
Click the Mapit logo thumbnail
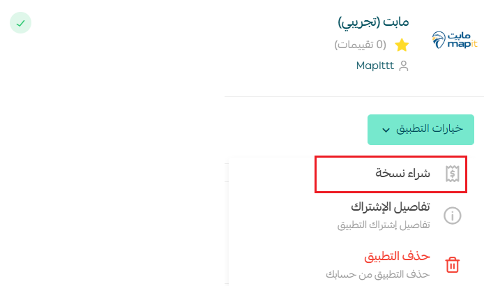pos(455,40)
